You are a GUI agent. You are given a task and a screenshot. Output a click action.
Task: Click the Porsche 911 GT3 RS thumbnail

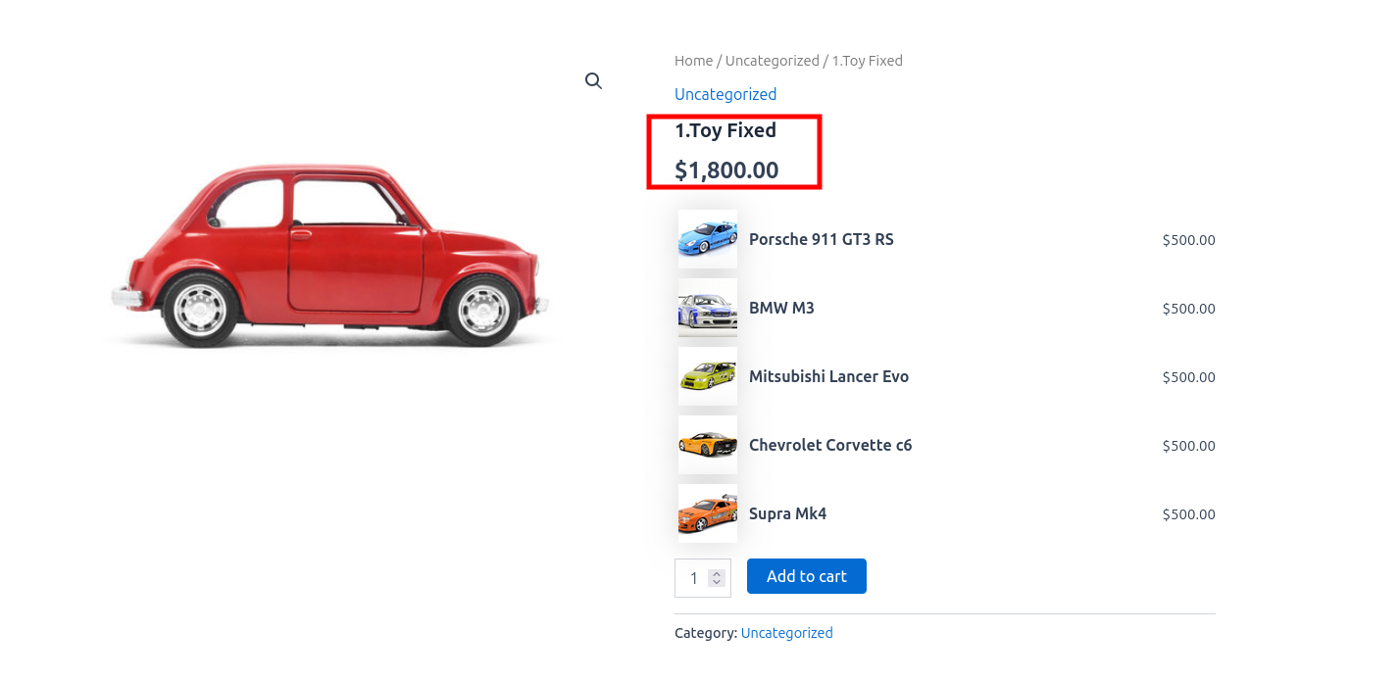pyautogui.click(x=708, y=239)
